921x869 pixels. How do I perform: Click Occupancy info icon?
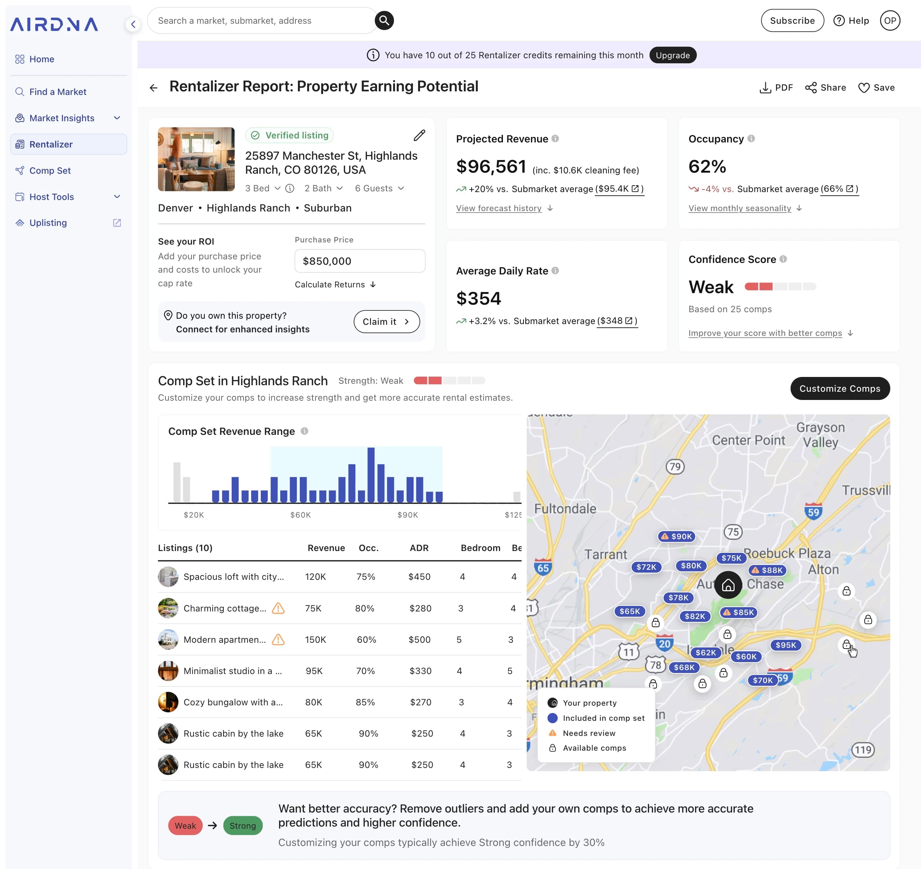click(x=751, y=138)
